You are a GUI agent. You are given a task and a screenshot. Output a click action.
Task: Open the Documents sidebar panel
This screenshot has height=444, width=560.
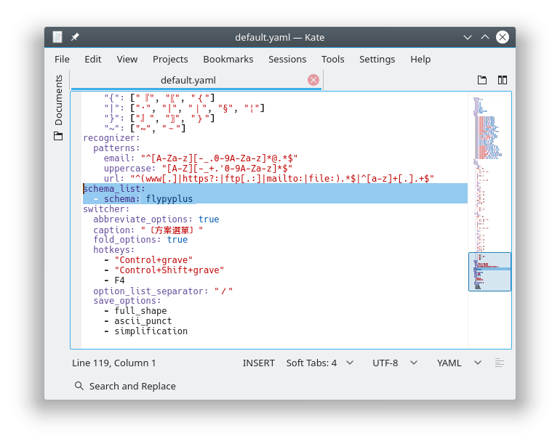(59, 100)
